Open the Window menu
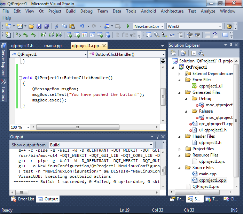 (x=227, y=11)
